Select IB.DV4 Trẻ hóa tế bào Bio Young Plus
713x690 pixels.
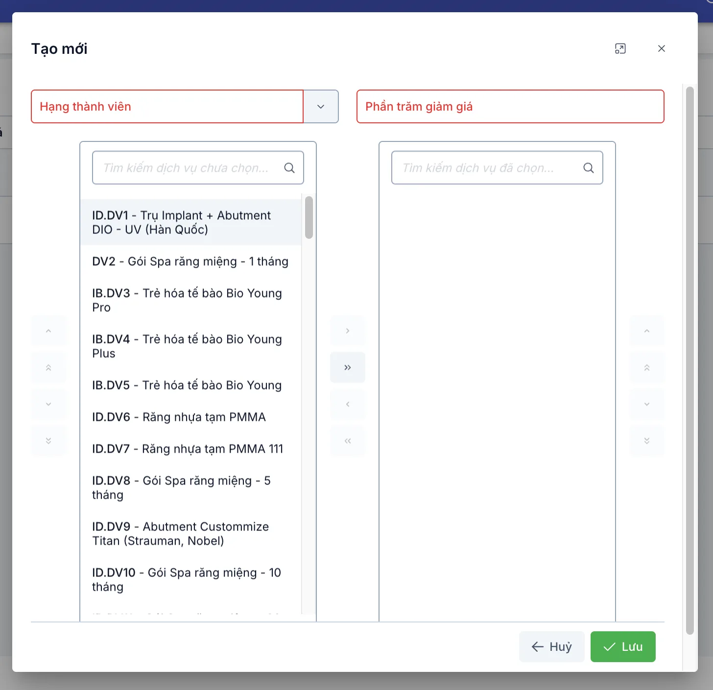click(x=191, y=346)
